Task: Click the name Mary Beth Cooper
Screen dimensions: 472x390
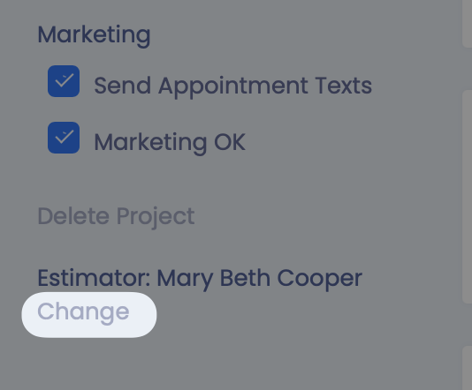Action: [x=260, y=279]
